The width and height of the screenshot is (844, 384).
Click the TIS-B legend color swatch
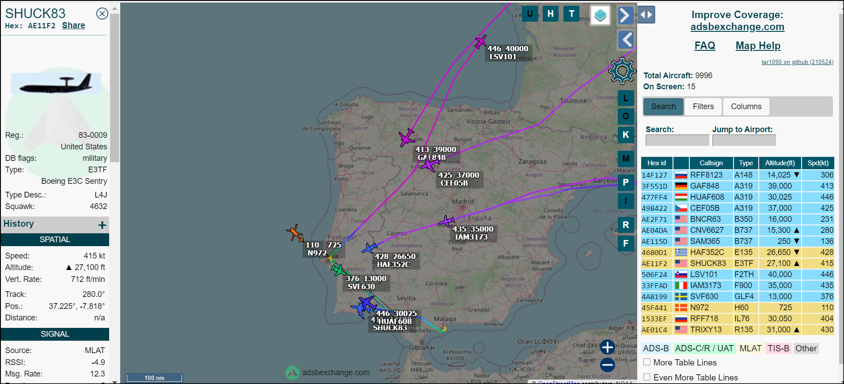point(778,349)
